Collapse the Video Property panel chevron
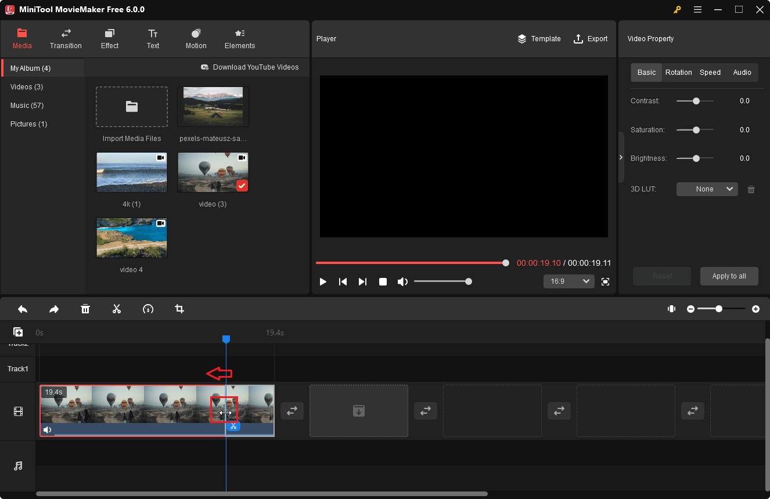This screenshot has width=770, height=499. (x=621, y=157)
